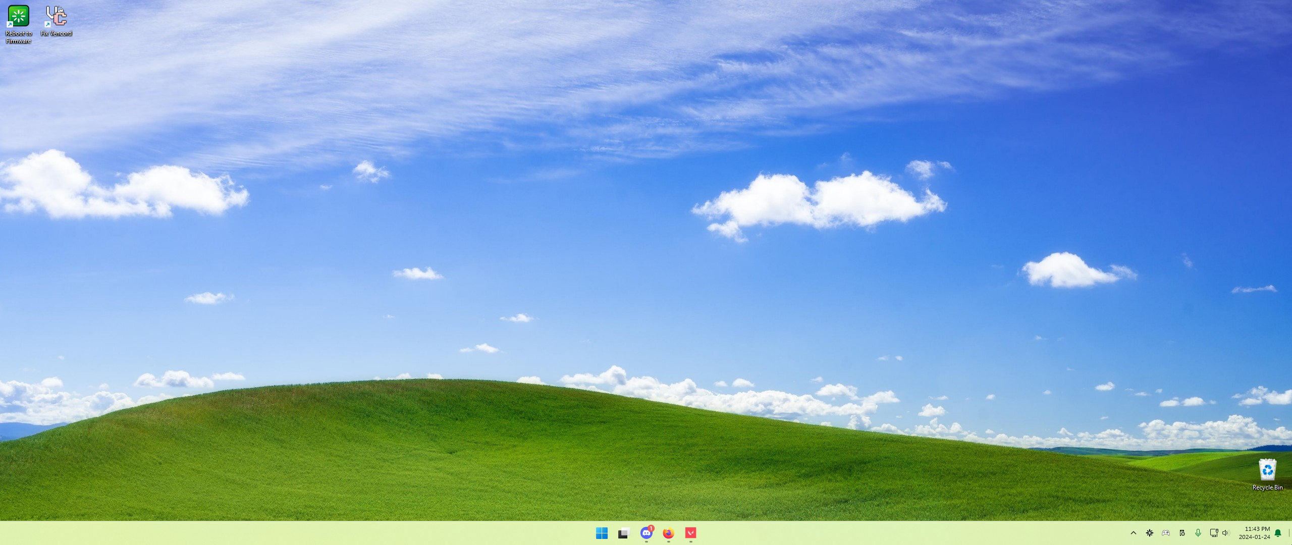Click the green microphone tray icon

point(1198,533)
